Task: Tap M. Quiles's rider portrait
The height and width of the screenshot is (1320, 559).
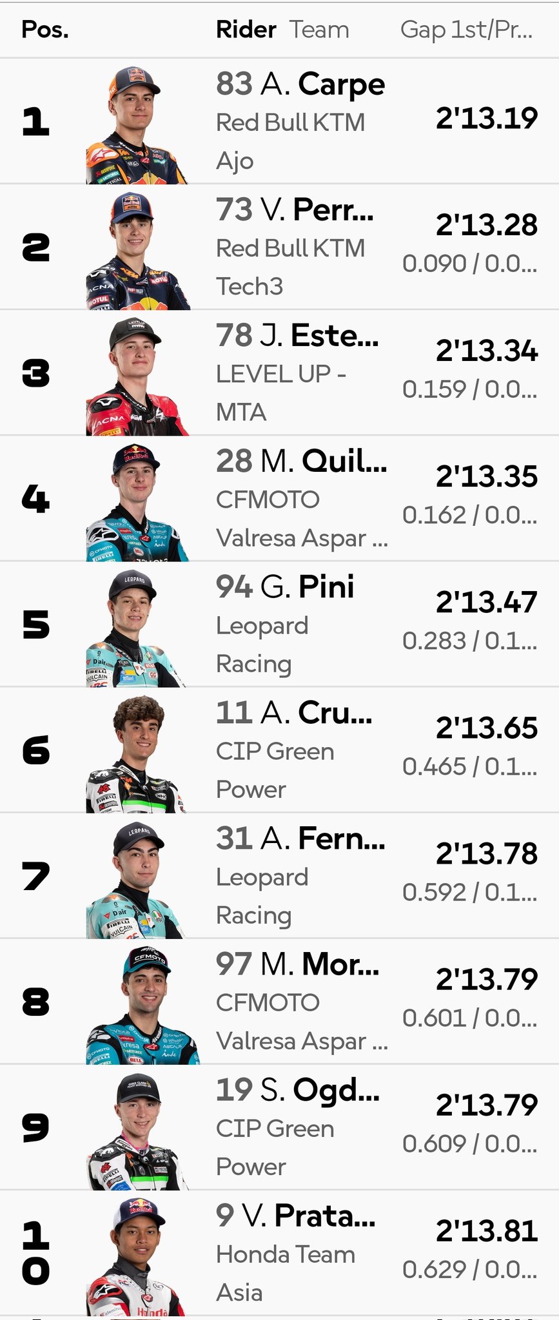Action: click(x=137, y=503)
